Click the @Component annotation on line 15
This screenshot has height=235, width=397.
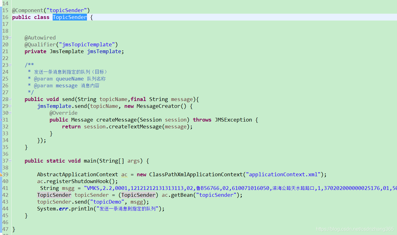tap(28, 10)
